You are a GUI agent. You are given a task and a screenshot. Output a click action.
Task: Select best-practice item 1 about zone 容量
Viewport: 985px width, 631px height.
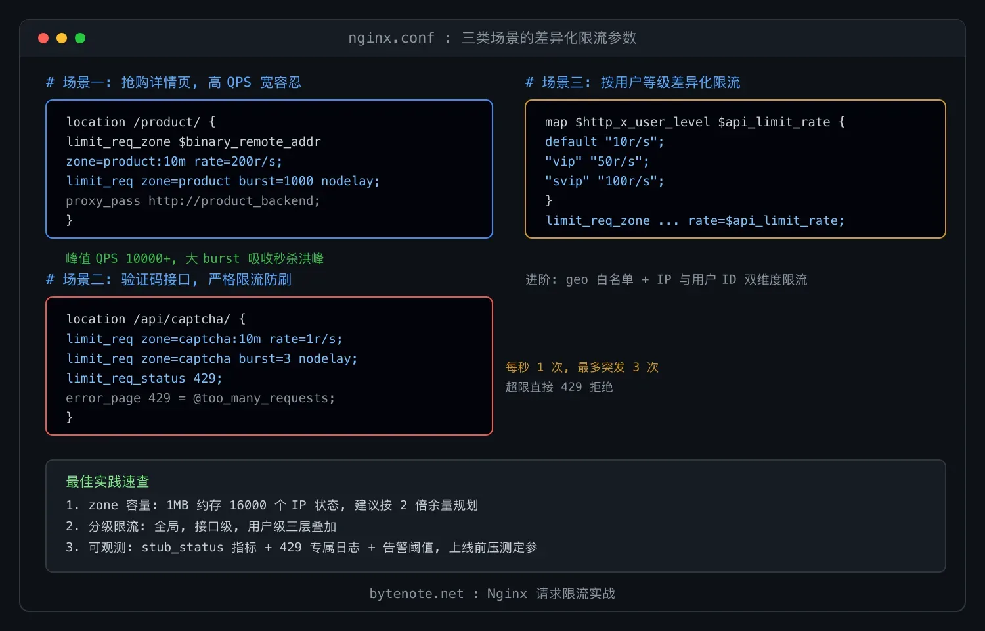(x=272, y=505)
